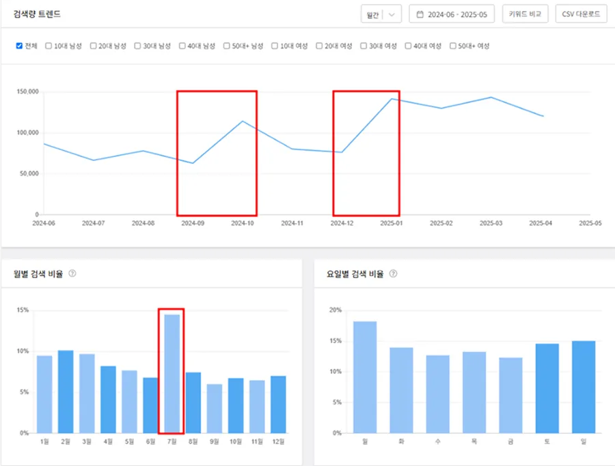This screenshot has height=466, width=615.
Task: Click the 12월 bar in the monthly ratio chart
Action: pyautogui.click(x=279, y=405)
